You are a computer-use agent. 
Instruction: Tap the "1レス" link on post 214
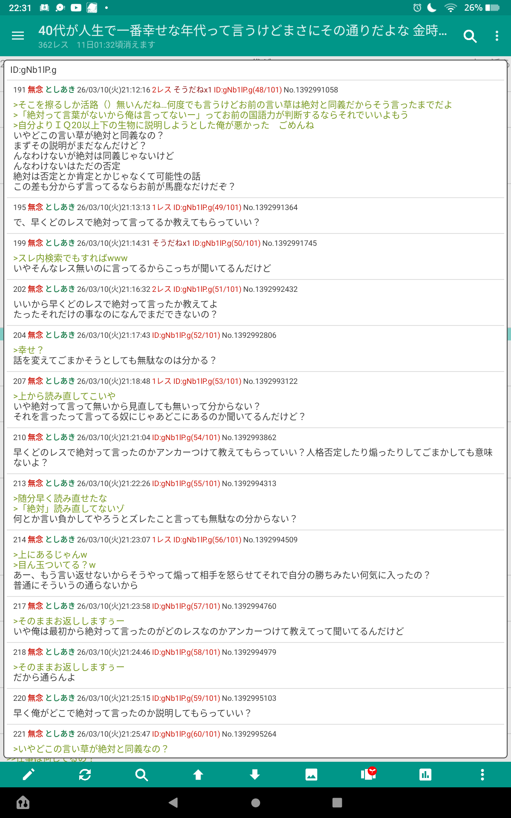tap(161, 540)
